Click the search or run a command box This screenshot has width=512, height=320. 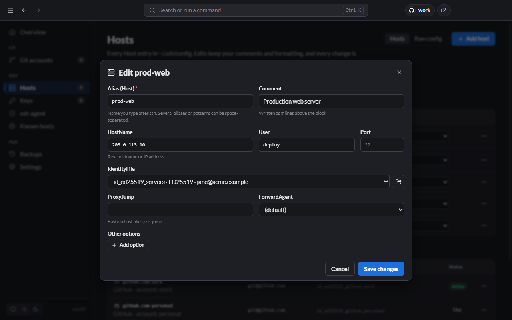coord(256,10)
